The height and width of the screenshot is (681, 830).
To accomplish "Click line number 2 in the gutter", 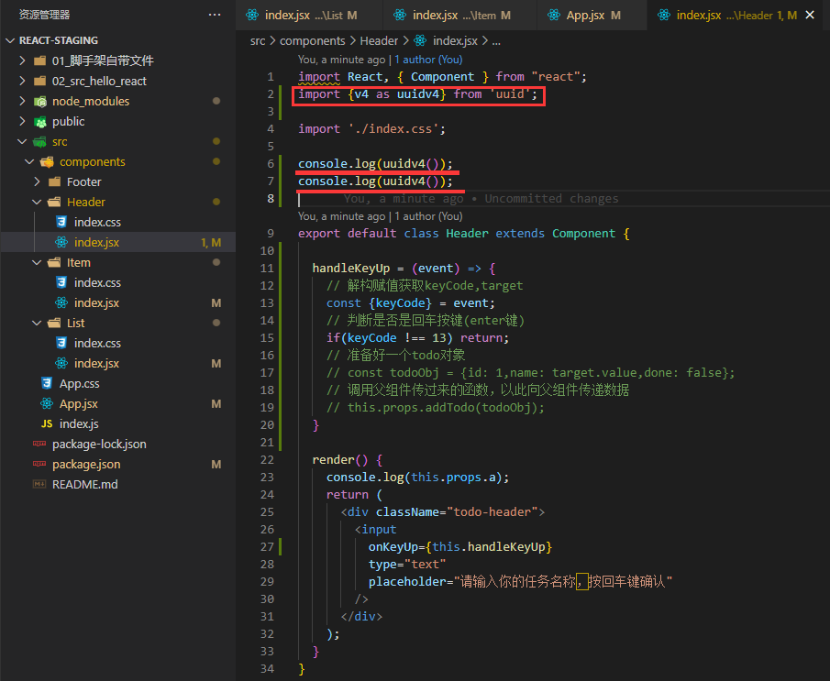I will pos(271,94).
